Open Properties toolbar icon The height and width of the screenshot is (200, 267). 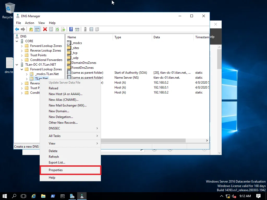pyautogui.click(x=51, y=29)
